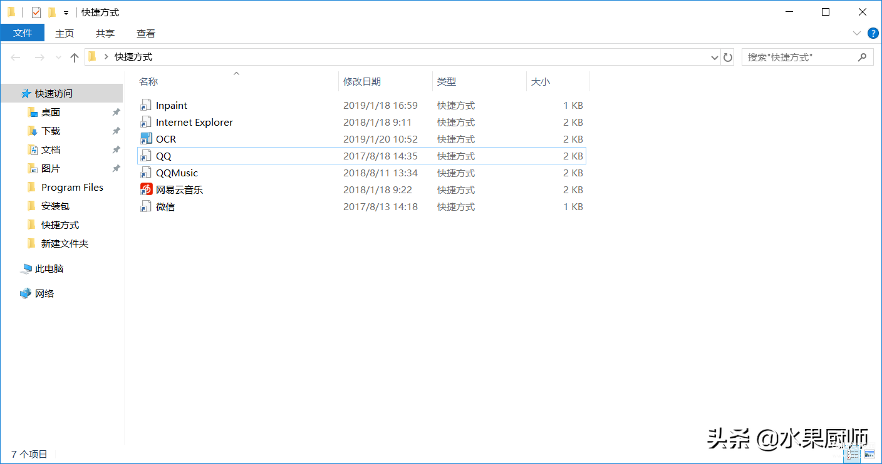Click the QQ shortcut file icon
The width and height of the screenshot is (882, 464).
[x=146, y=156]
